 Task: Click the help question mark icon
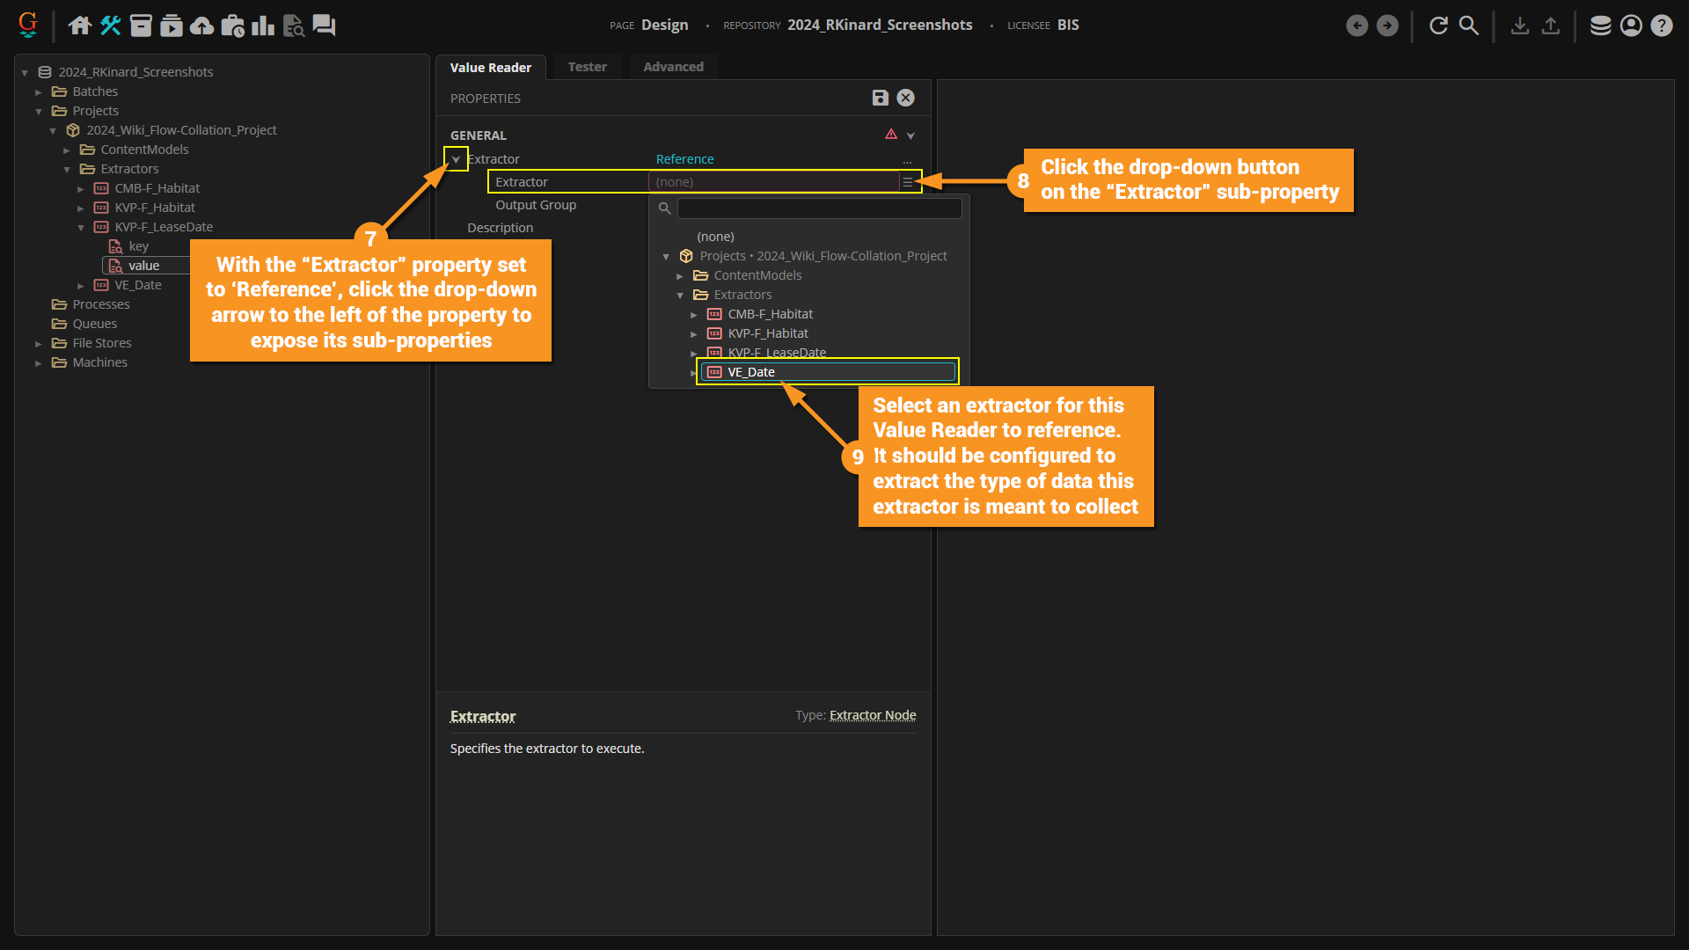point(1661,26)
